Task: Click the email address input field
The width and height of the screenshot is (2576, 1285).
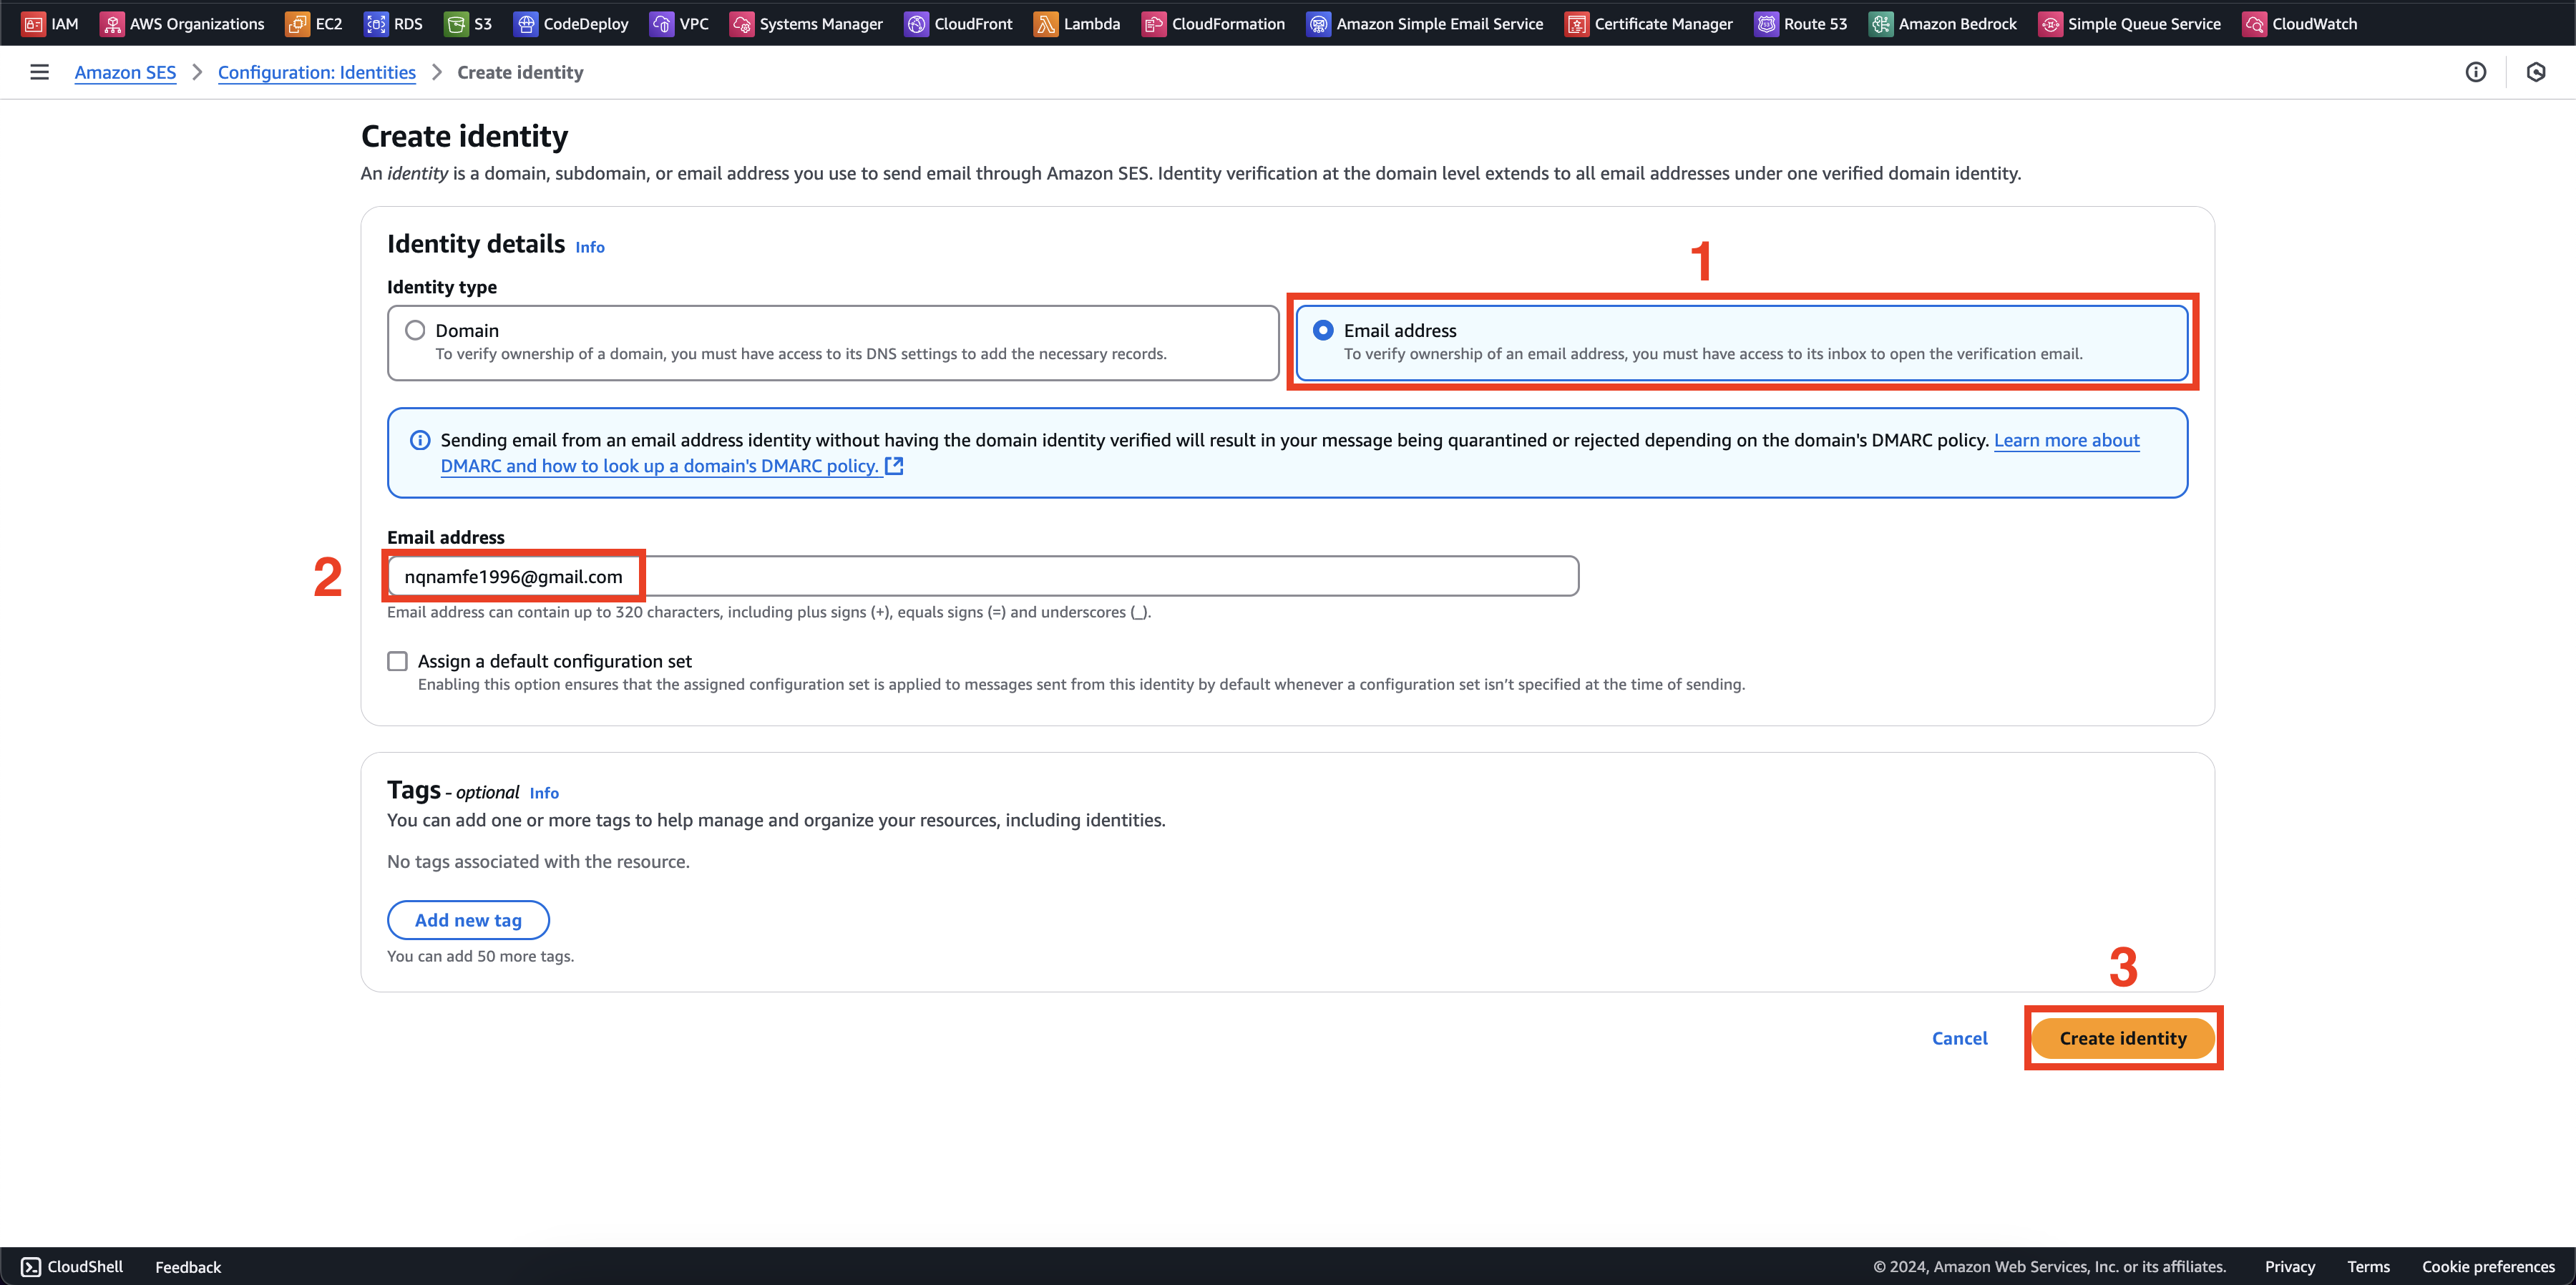Action: 982,577
